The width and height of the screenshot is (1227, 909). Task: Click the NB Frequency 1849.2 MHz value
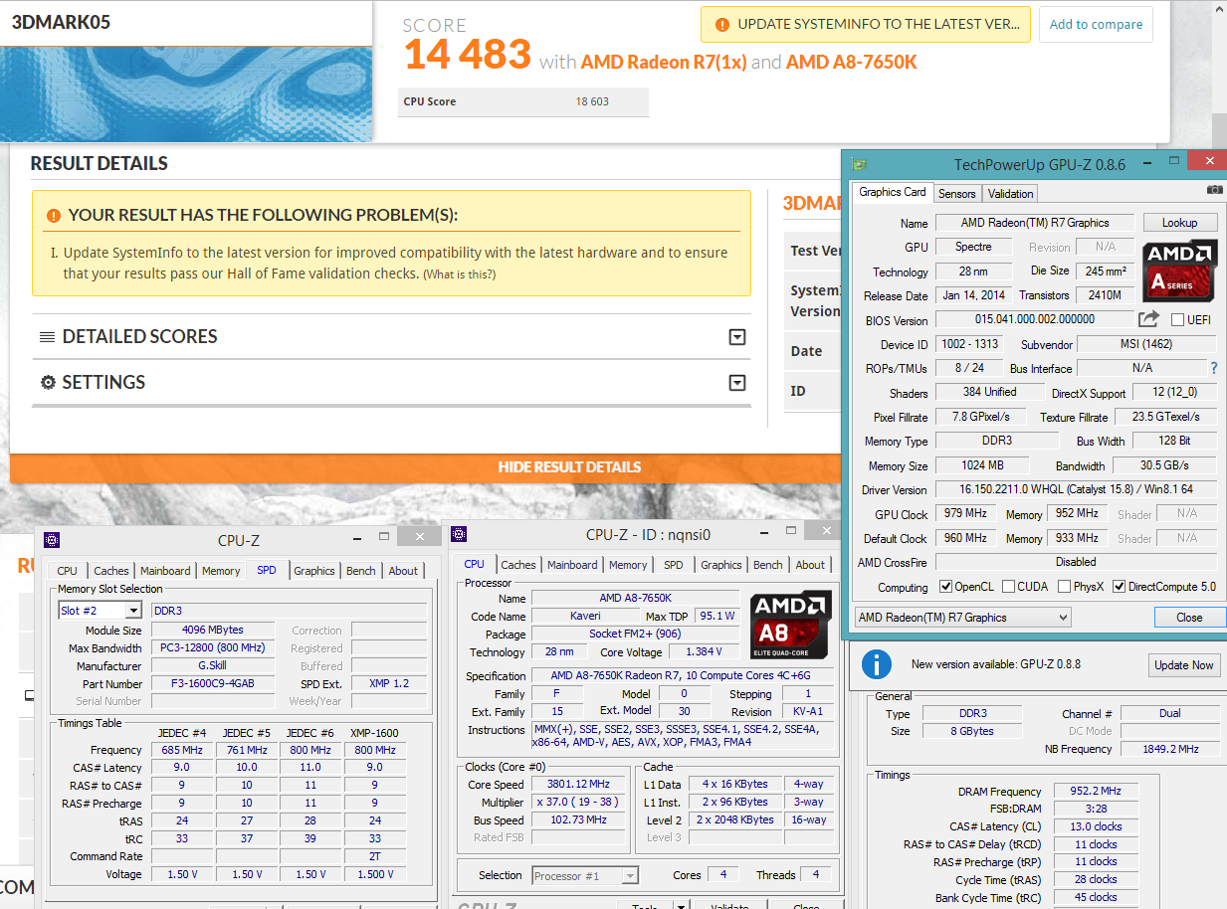[1168, 749]
